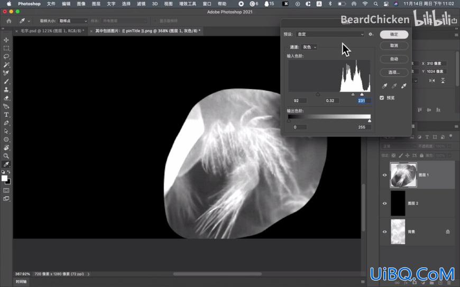Viewport: 460px width, 287px height.
Task: Click lock icon on 背景 layer
Action: coord(448,232)
